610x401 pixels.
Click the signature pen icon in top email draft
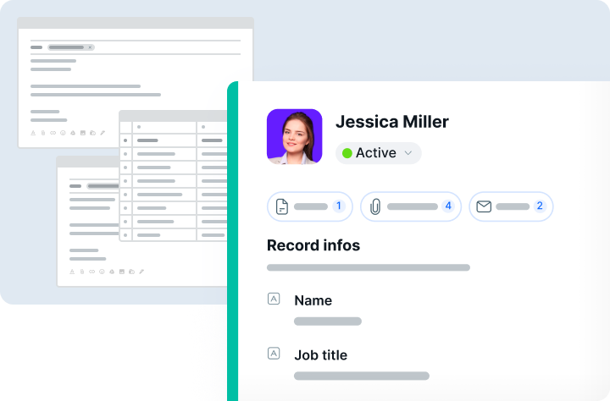click(103, 133)
